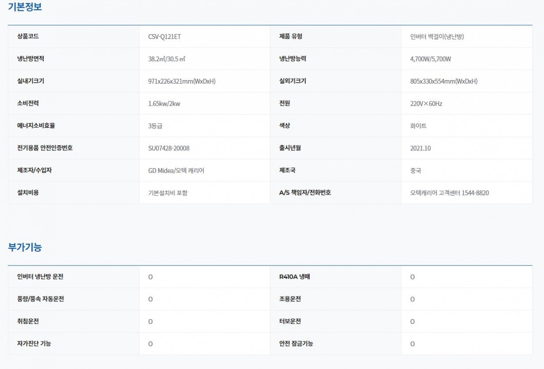Click the 안전 잠금기능 feature label
Viewport: 544px width, 369px height.
(x=296, y=343)
